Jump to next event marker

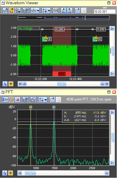70,10
